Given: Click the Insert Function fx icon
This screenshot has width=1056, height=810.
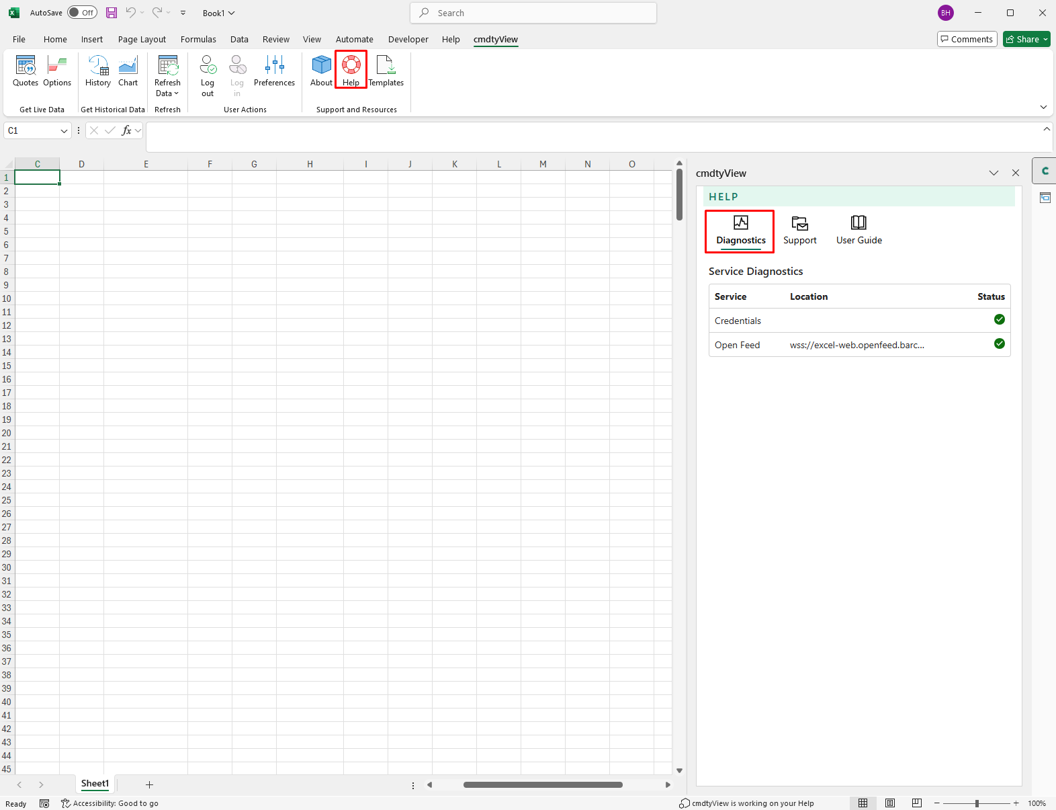Looking at the screenshot, I should 126,130.
